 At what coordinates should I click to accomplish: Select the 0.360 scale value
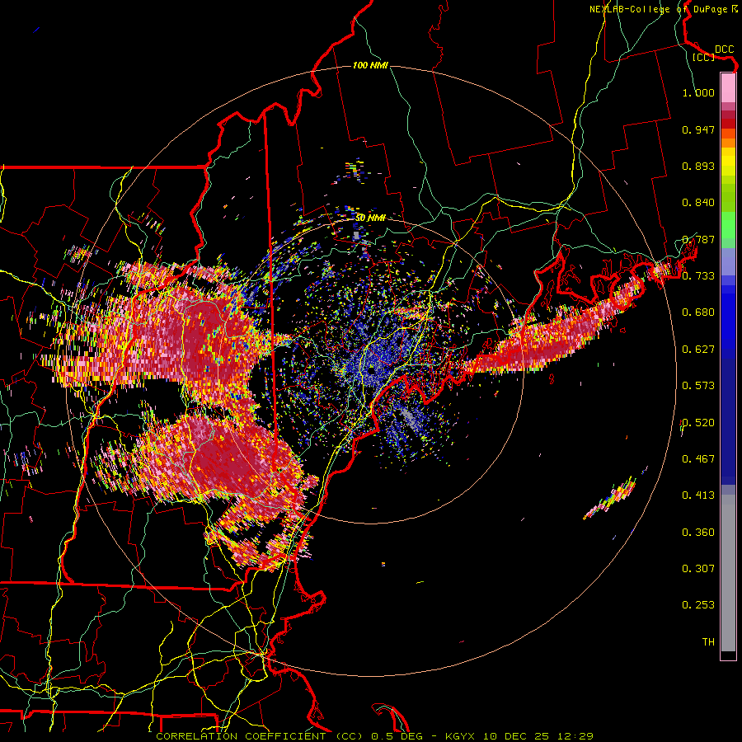click(698, 533)
